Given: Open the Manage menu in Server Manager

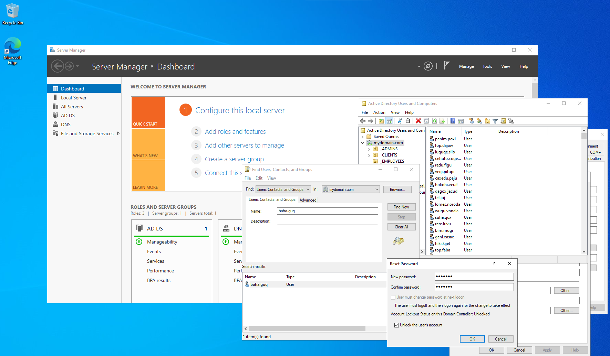Looking at the screenshot, I should (466, 66).
